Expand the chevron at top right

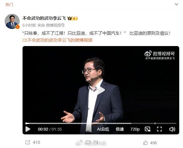tap(176, 4)
